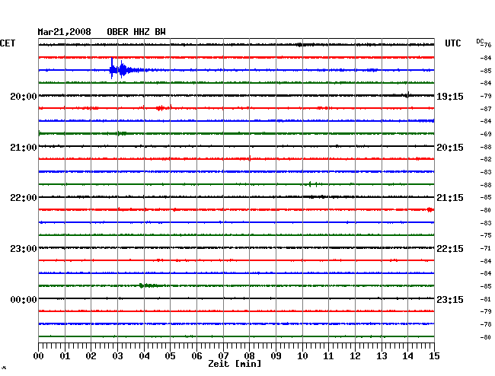
Task: Select the station code OBER
Action: [x=117, y=32]
